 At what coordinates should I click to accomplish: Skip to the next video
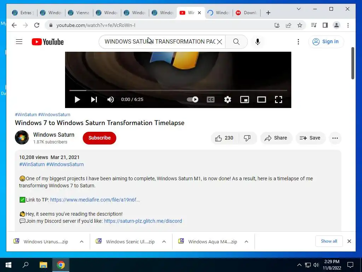[94, 100]
